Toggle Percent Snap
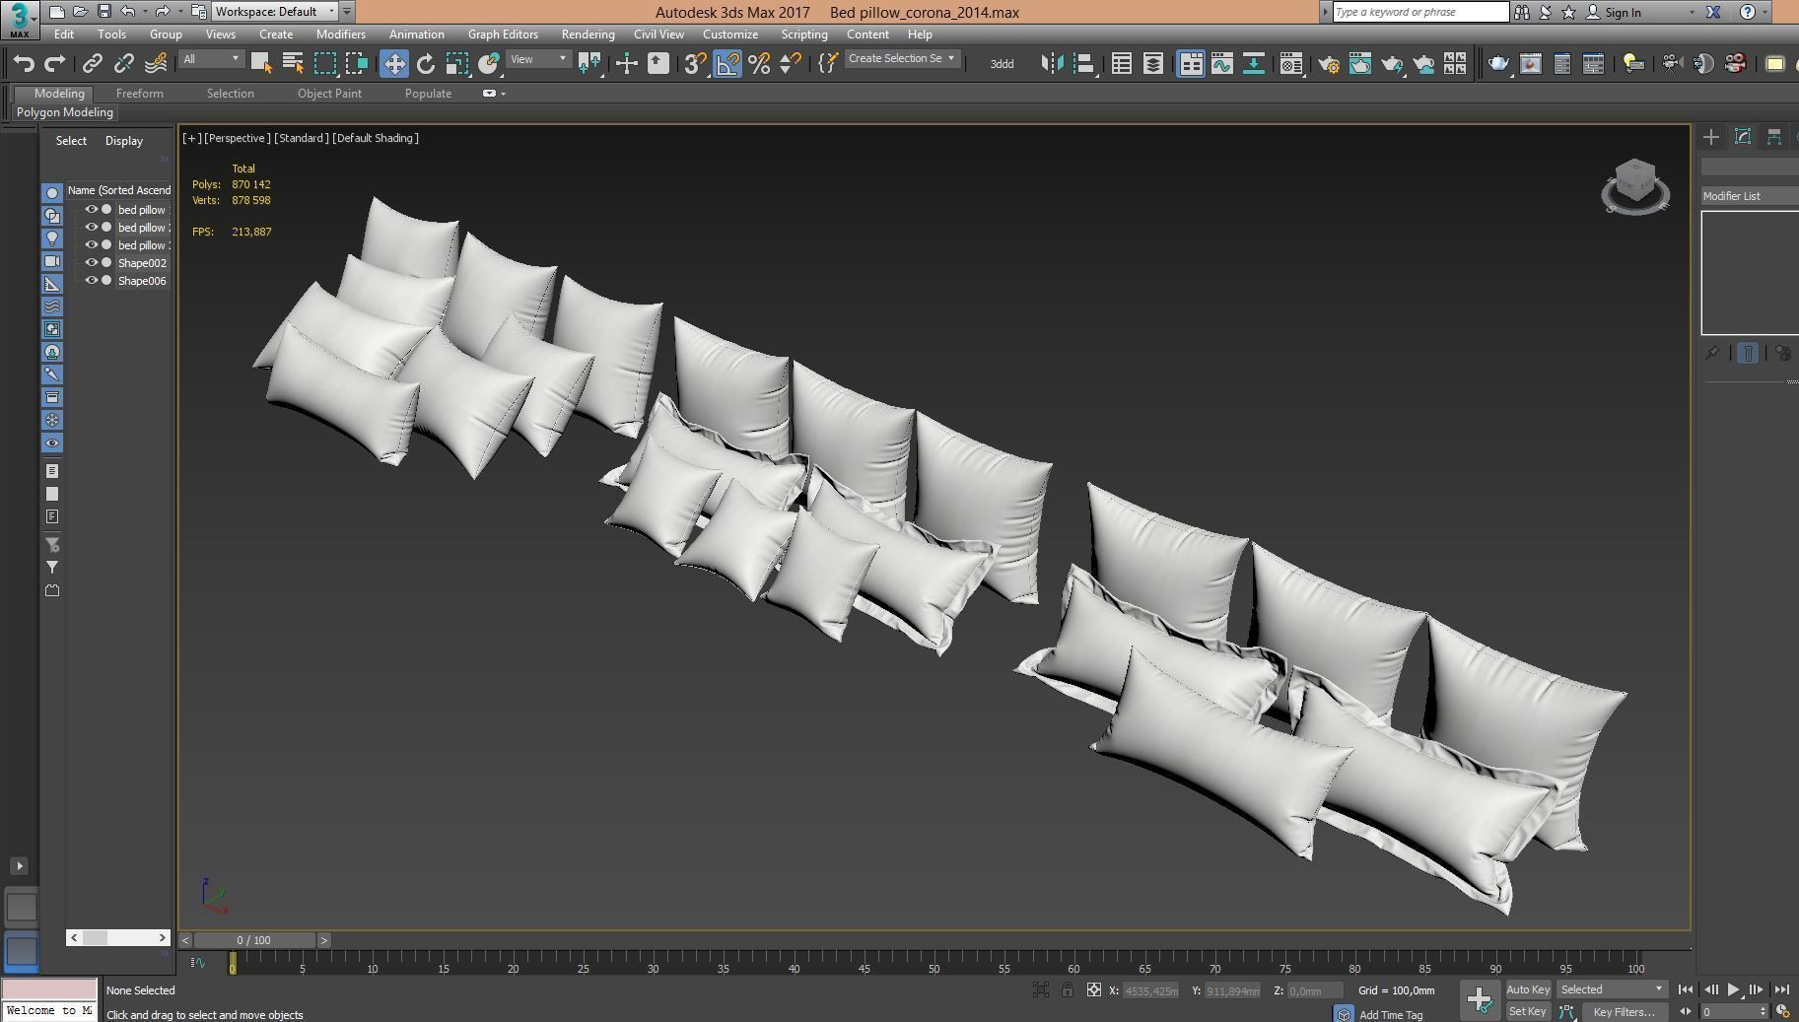Image resolution: width=1799 pixels, height=1022 pixels. click(x=759, y=64)
